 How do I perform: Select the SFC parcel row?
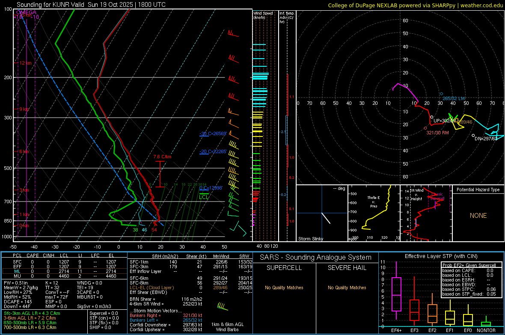pos(65,262)
